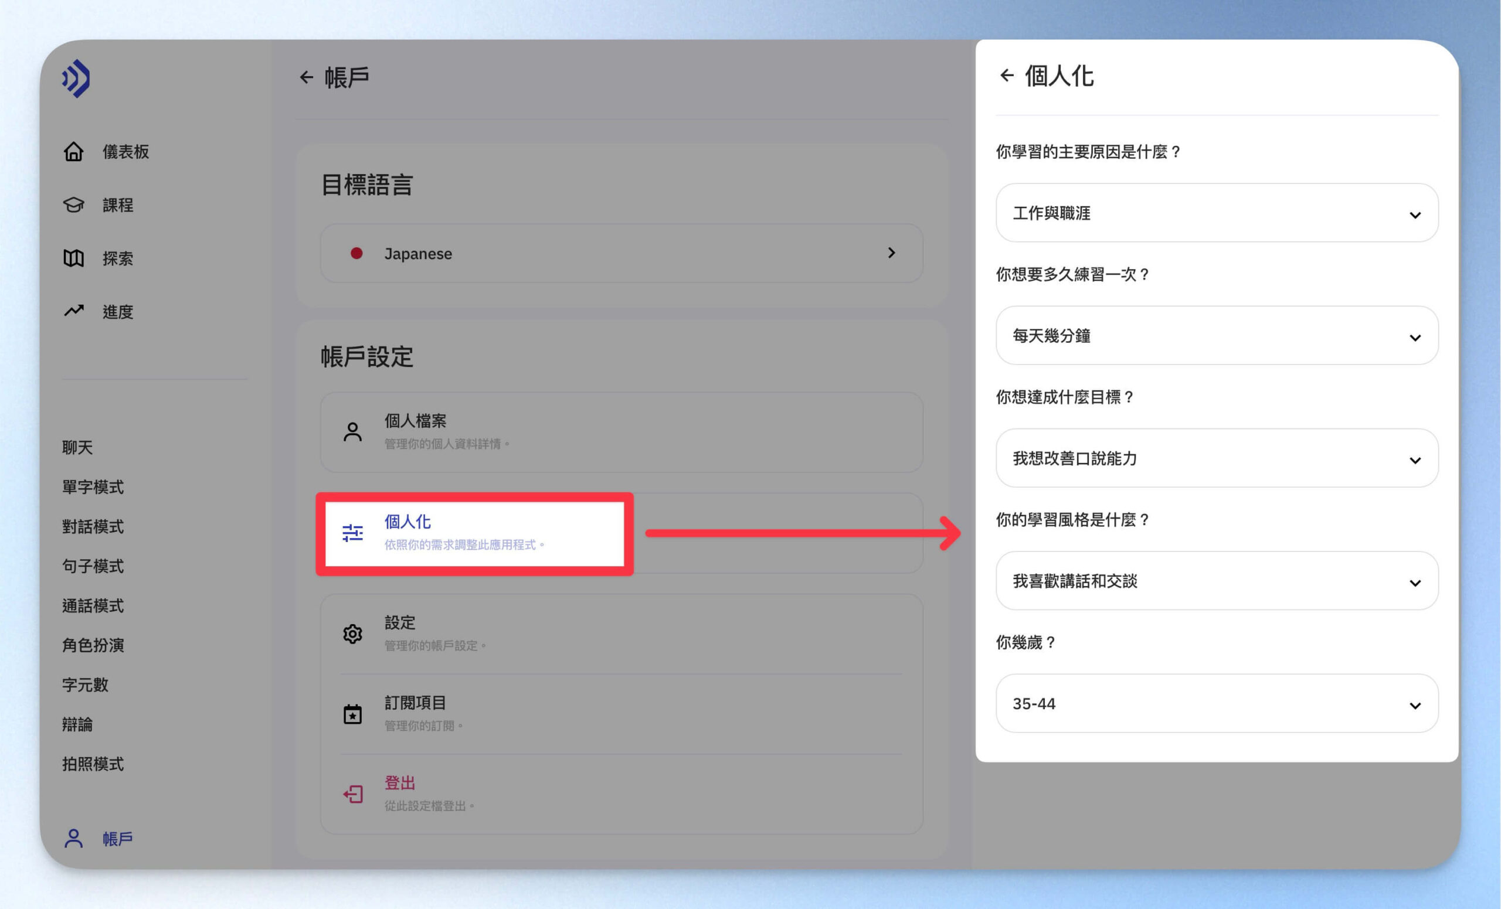Image resolution: width=1501 pixels, height=909 pixels.
Task: Click the back arrow next to 帳戶 title
Action: (x=307, y=77)
